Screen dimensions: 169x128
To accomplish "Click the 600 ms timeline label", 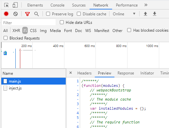I will tap(90, 46).
